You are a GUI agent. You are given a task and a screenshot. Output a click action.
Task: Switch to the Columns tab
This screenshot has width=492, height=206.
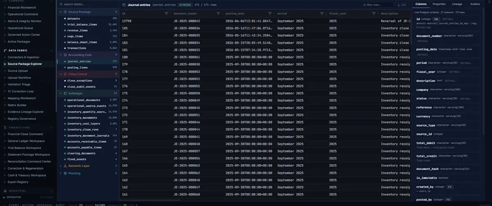point(421,4)
